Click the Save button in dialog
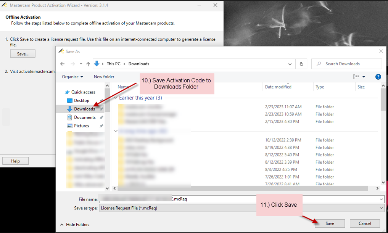 [330, 223]
